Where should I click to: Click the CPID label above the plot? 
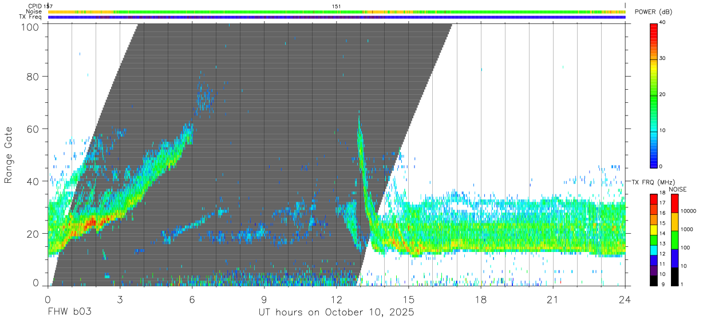[34, 6]
